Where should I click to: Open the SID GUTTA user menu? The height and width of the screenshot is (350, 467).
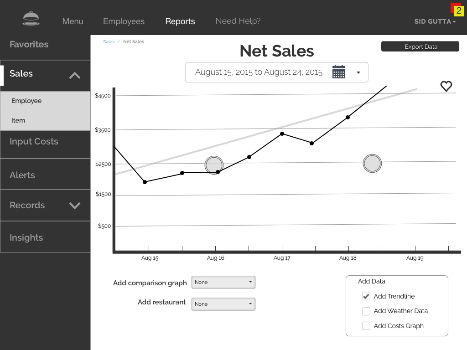click(435, 21)
